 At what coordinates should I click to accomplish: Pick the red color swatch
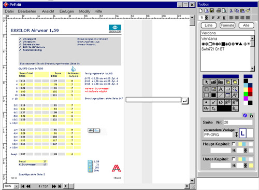pyautogui.click(x=250, y=89)
